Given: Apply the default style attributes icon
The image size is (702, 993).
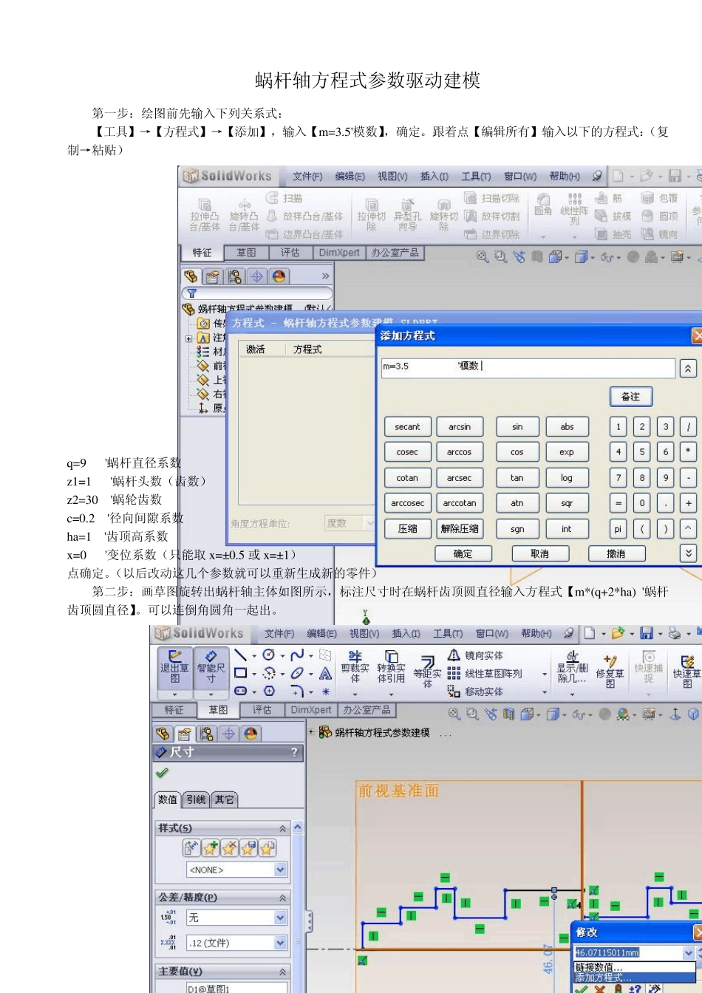Looking at the screenshot, I should click(191, 848).
